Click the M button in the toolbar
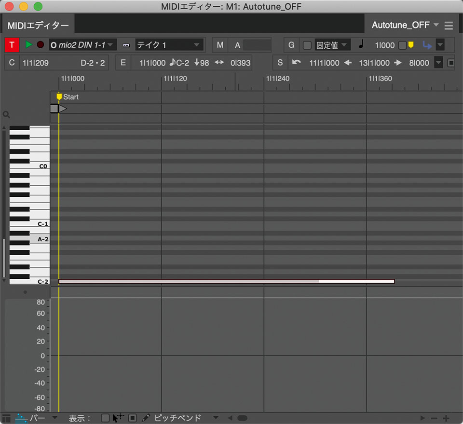Image resolution: width=463 pixels, height=424 pixels. tap(220, 45)
